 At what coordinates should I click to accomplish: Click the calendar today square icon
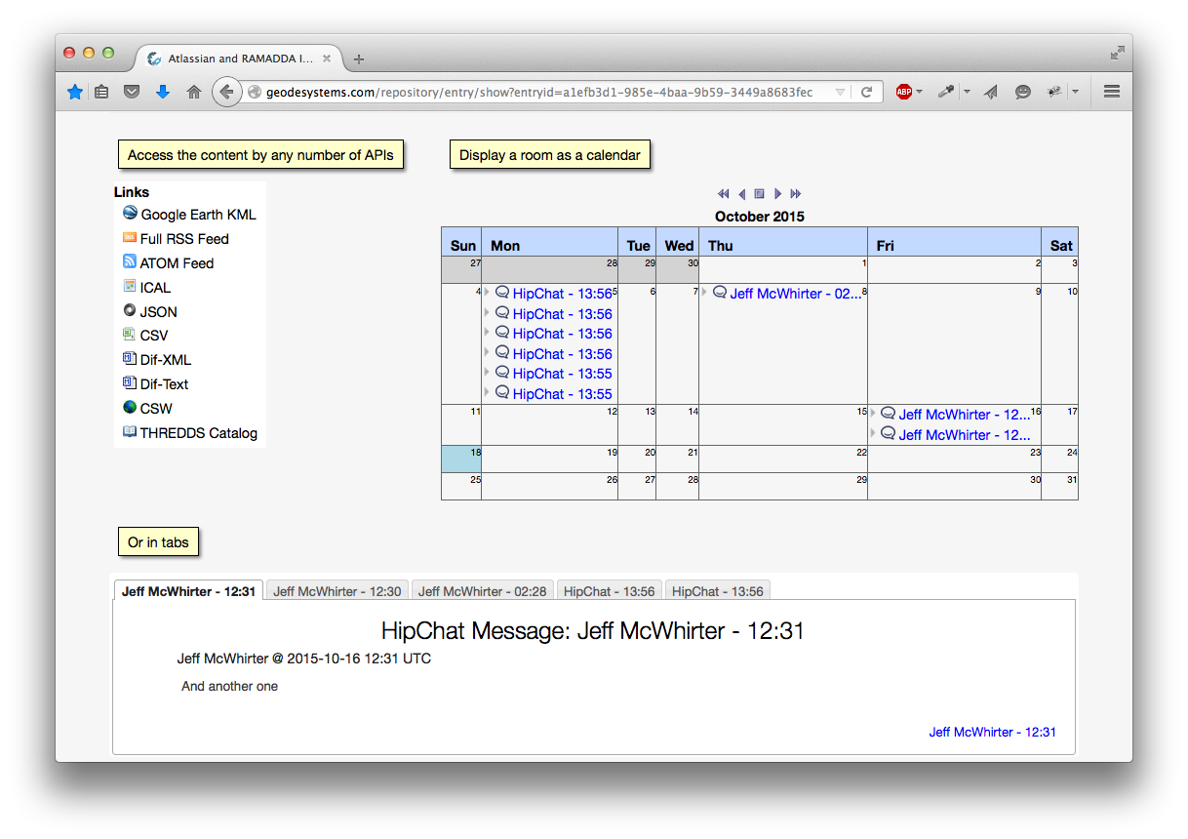coord(760,194)
